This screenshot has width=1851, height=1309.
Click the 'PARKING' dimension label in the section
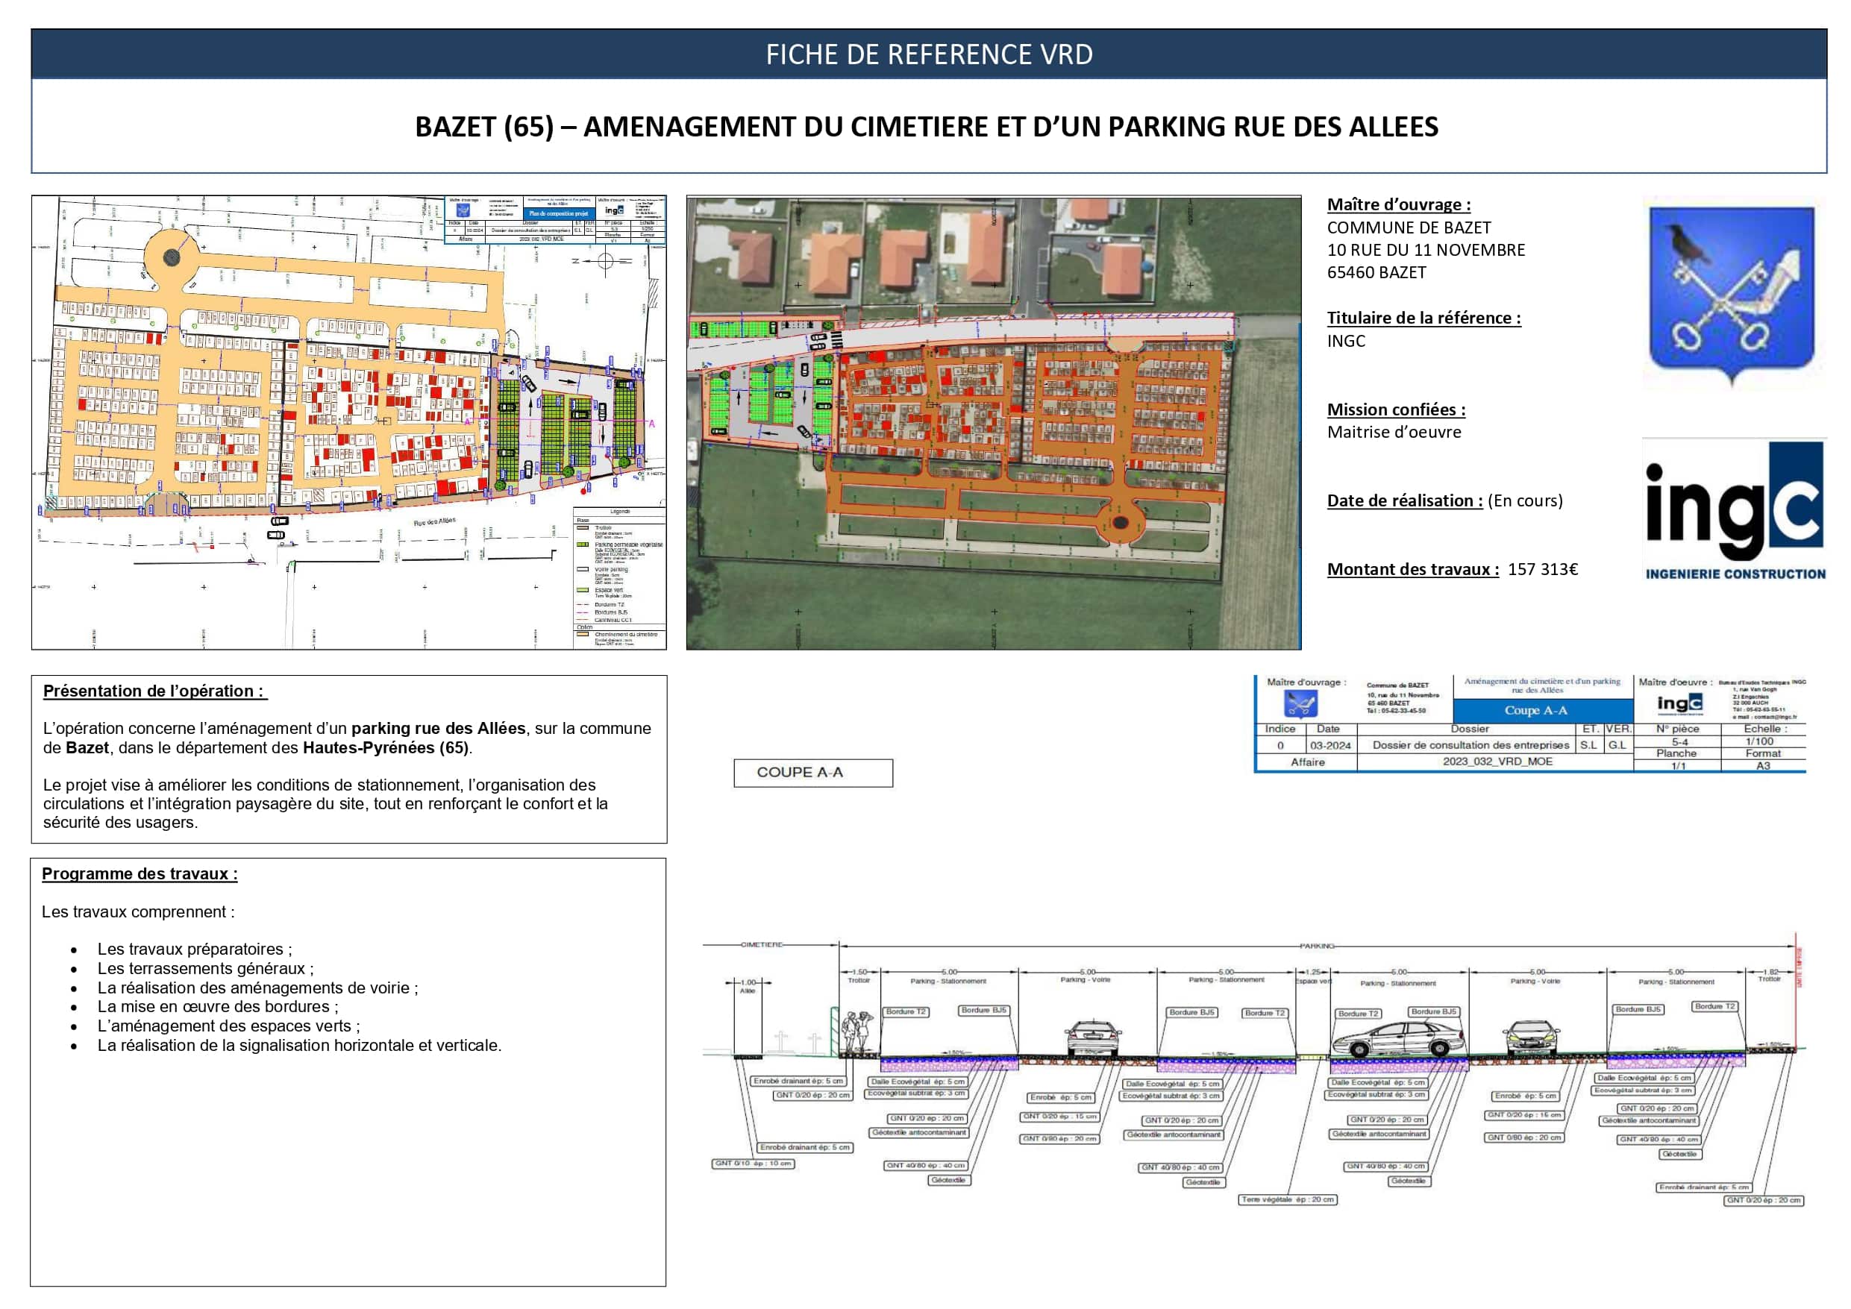1318,946
